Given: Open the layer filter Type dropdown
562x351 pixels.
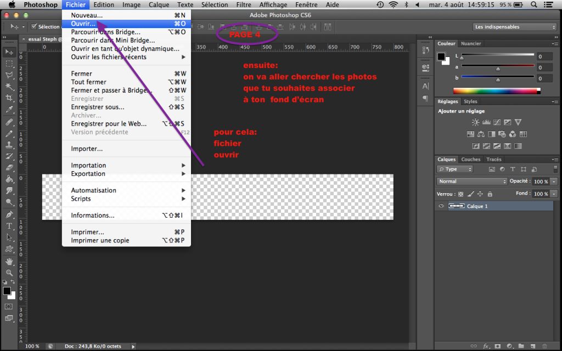Looking at the screenshot, I should coord(455,169).
